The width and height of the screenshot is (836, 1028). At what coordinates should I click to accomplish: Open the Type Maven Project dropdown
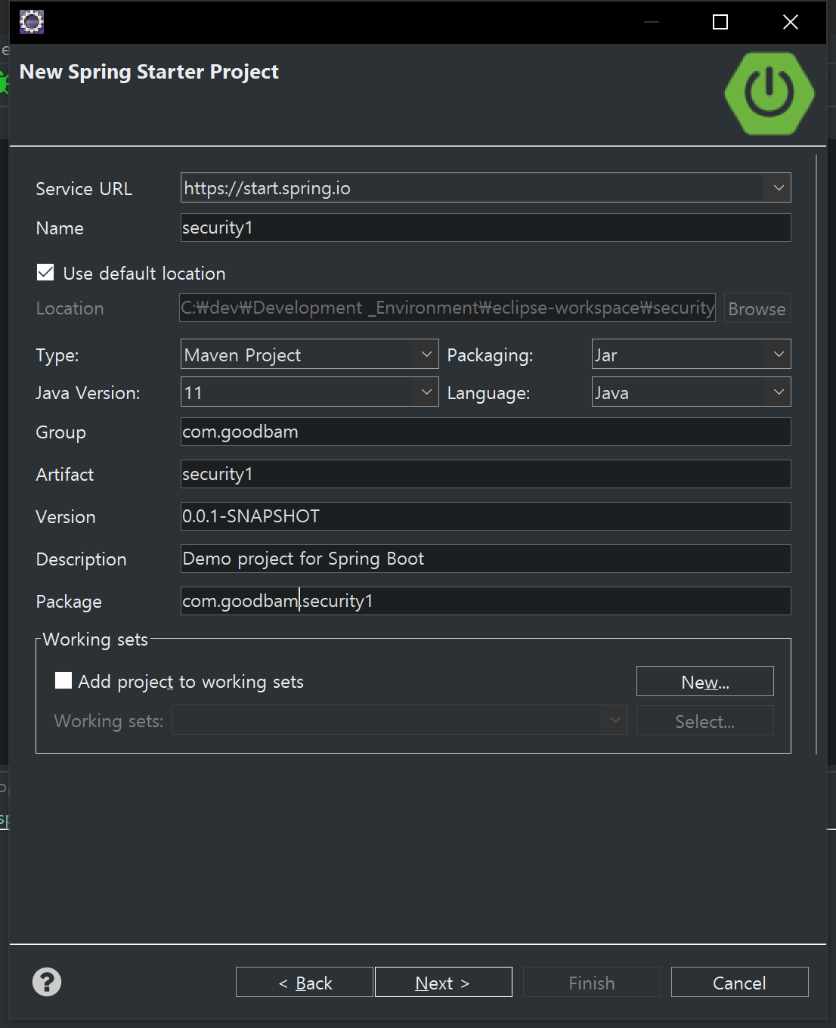(426, 355)
